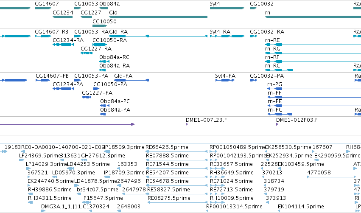Select transcript Obp84a-RA
This screenshot has width=361, height=213.
coord(103,70)
